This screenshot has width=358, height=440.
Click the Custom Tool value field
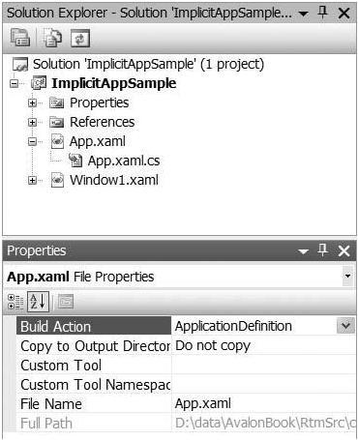click(264, 365)
